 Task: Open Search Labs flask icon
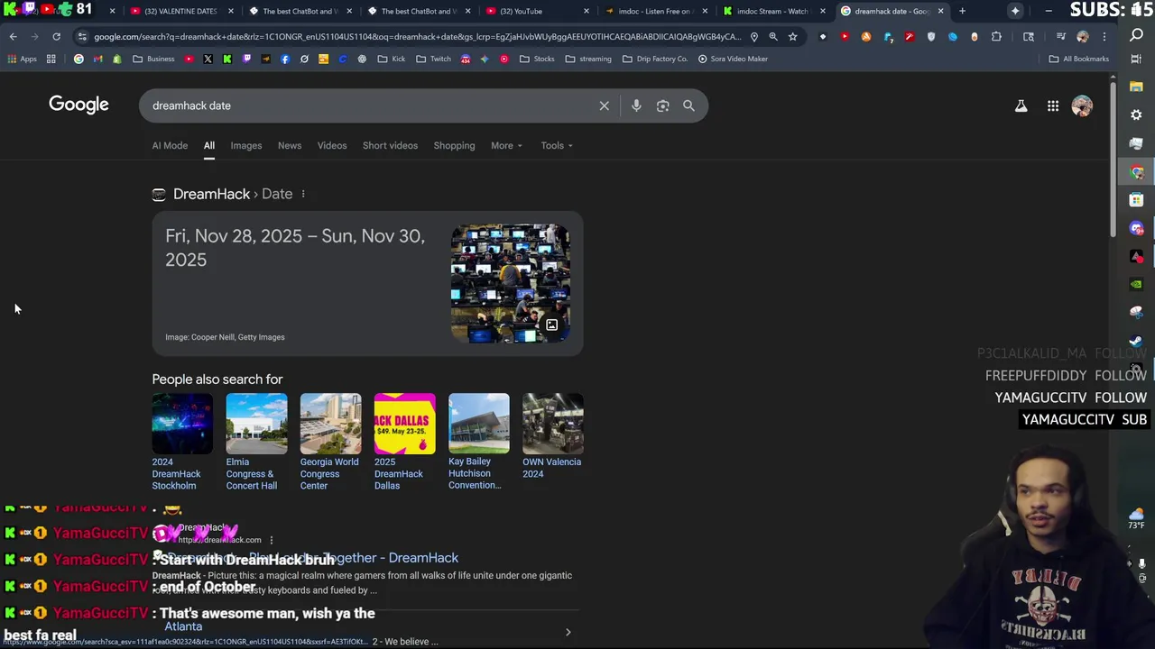click(x=1021, y=105)
